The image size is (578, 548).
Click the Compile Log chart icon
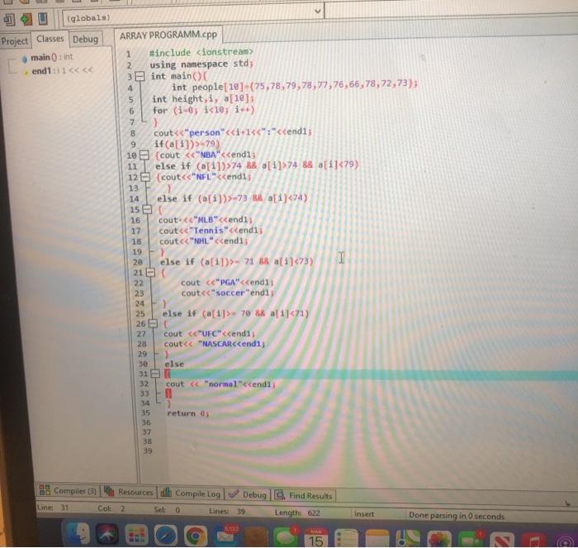click(x=166, y=492)
